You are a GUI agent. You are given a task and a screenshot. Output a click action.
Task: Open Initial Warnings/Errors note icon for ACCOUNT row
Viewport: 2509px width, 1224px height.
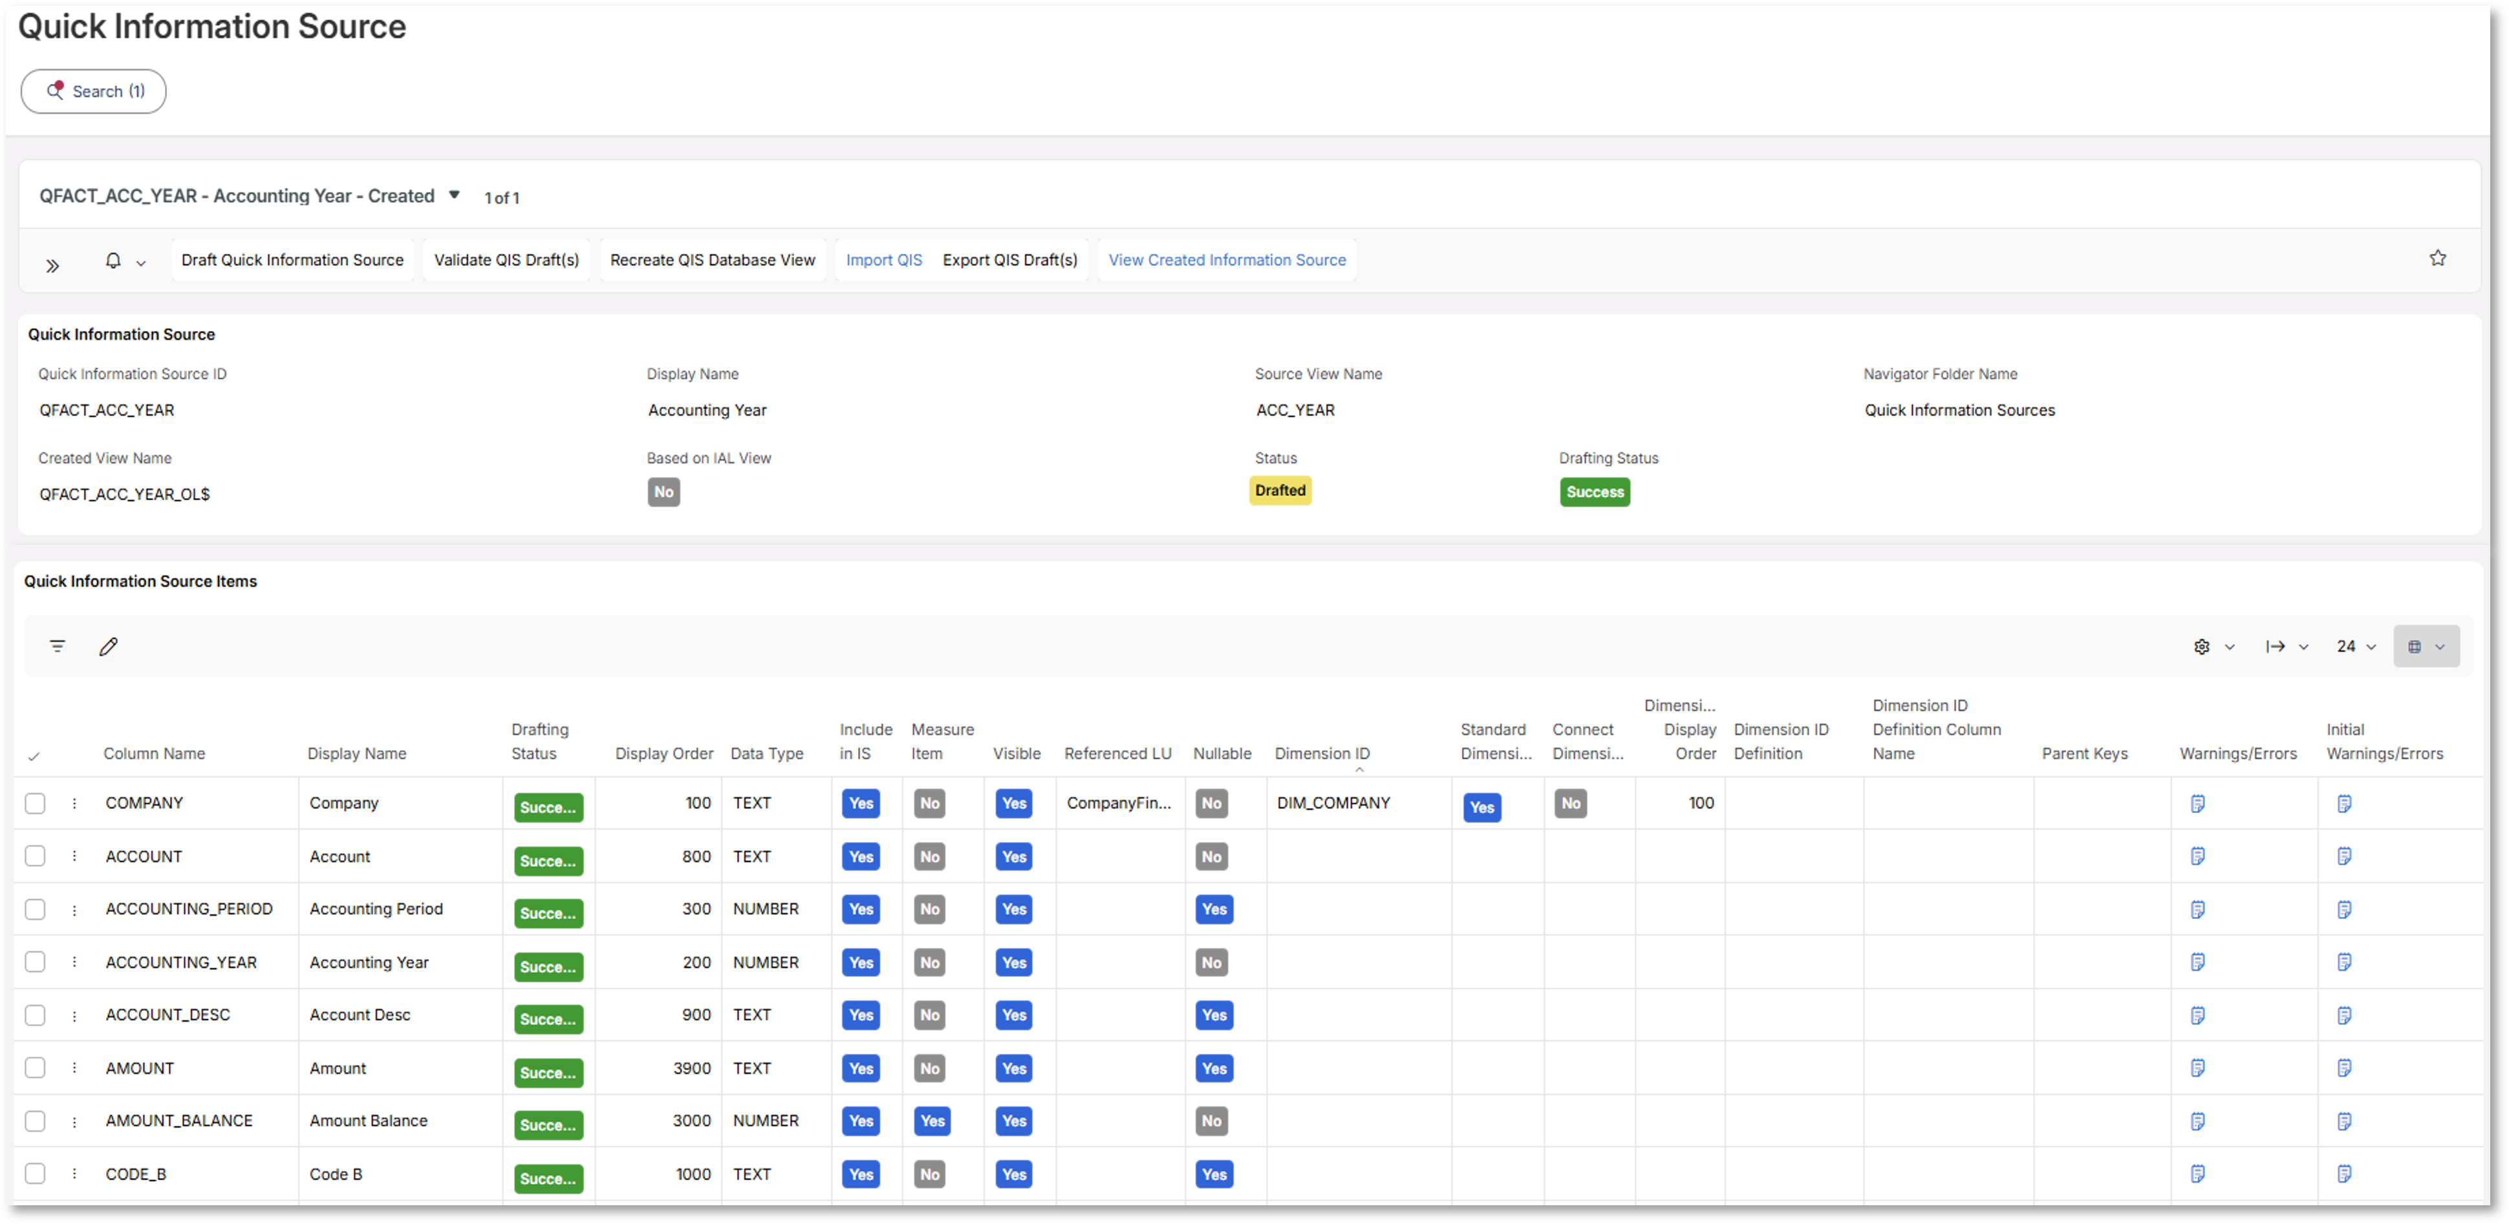[2344, 856]
